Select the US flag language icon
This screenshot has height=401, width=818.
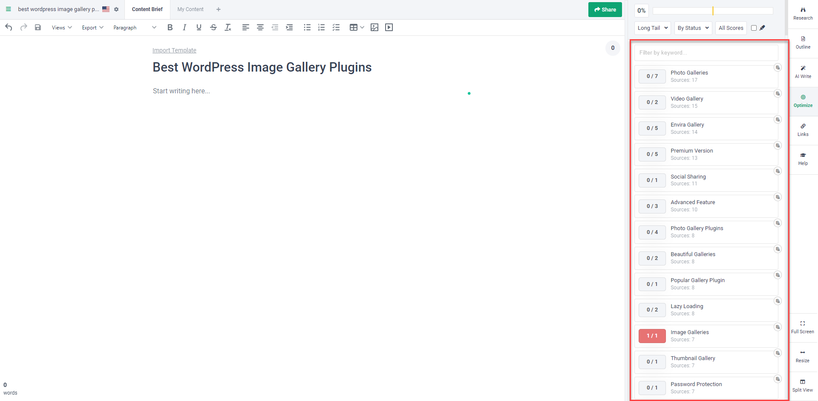(106, 9)
